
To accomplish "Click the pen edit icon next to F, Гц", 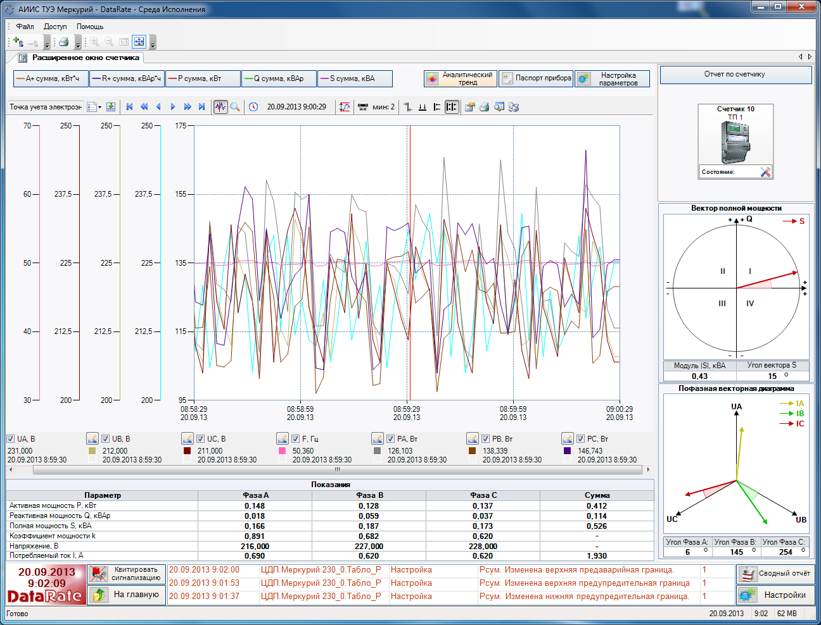I will coord(283,438).
